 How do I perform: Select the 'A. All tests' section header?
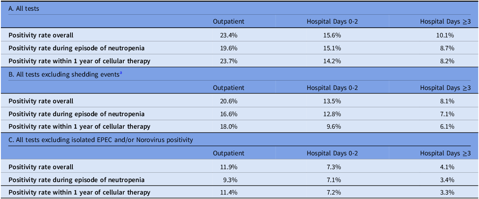pyautogui.click(x=24, y=9)
